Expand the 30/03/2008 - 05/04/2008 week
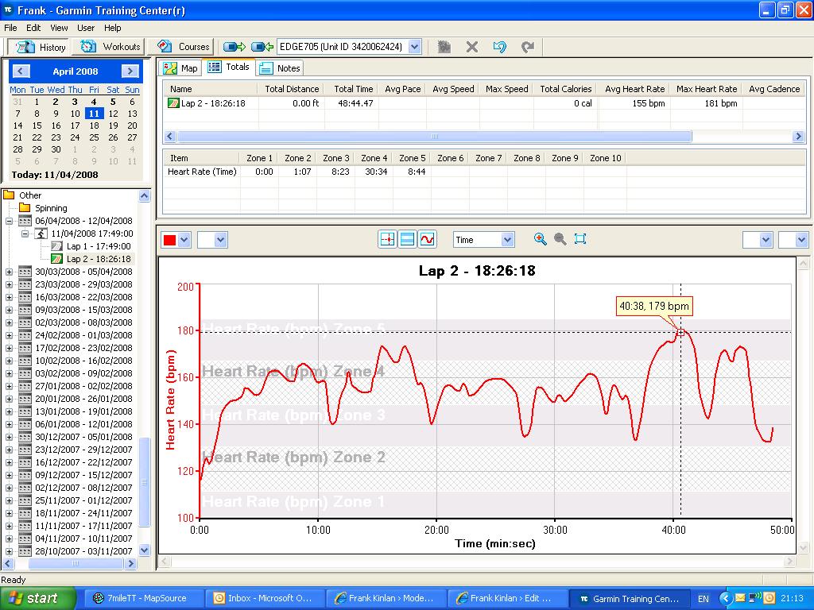 coord(10,272)
